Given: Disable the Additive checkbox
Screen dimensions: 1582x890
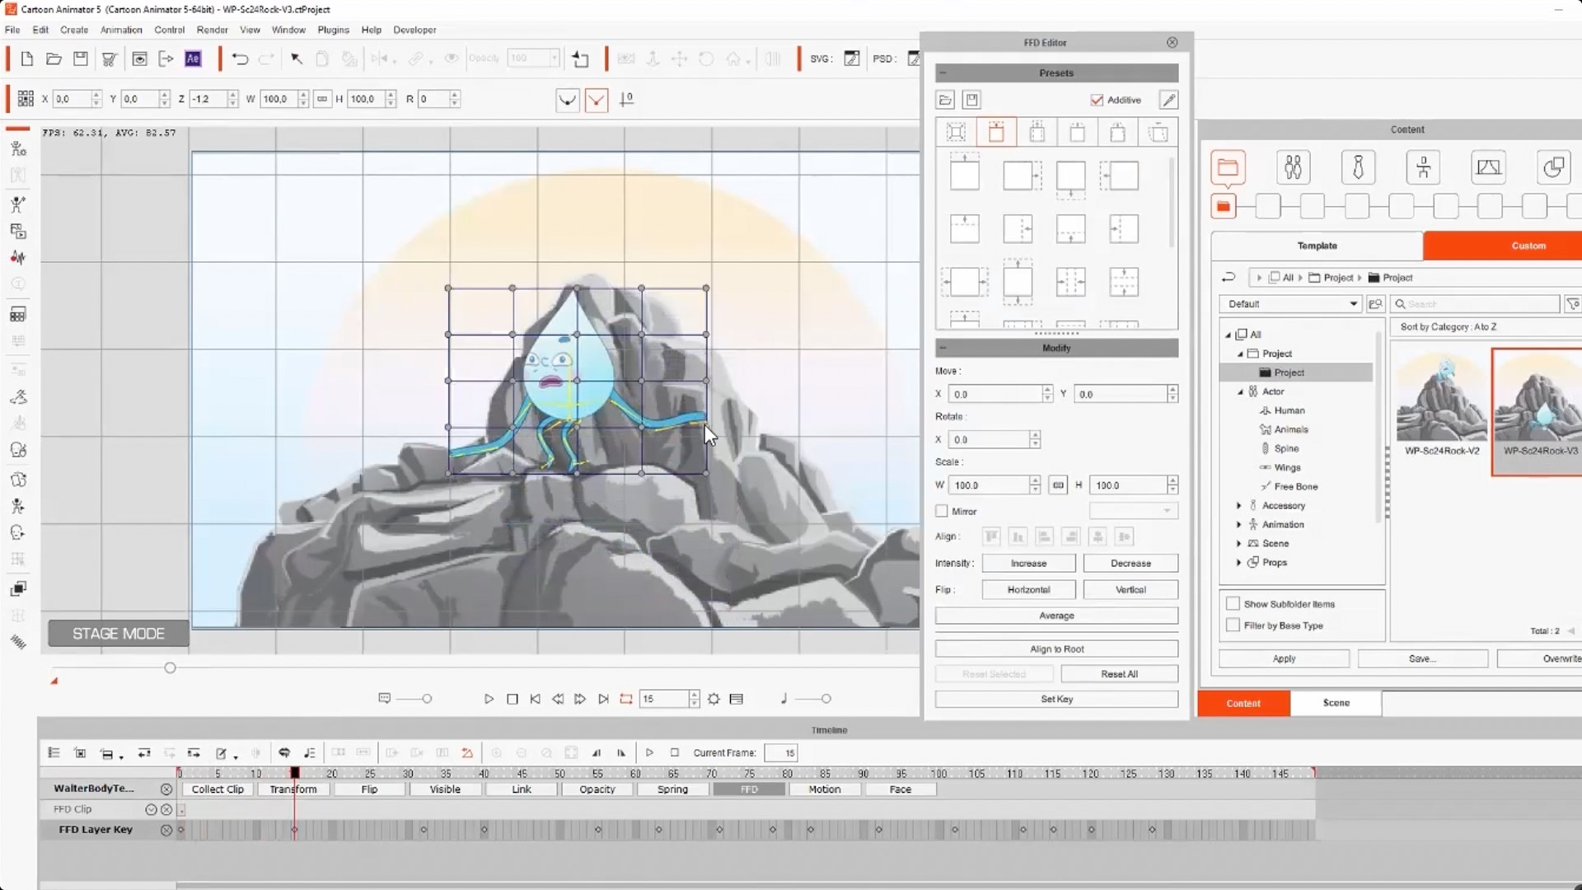Looking at the screenshot, I should (1097, 100).
